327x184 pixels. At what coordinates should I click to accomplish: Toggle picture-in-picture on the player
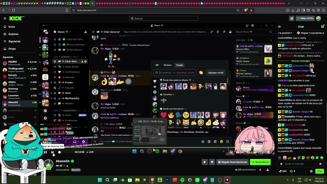pos(231,152)
